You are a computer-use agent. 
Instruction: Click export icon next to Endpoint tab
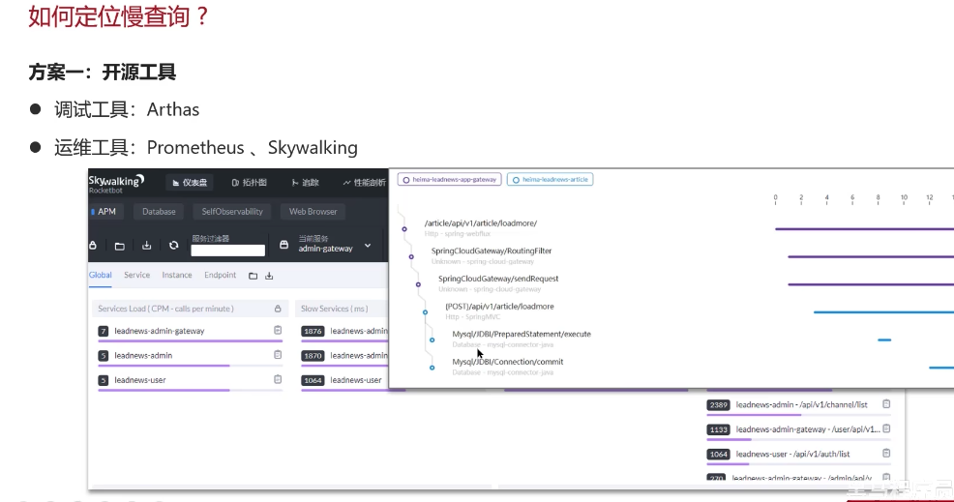pyautogui.click(x=269, y=276)
